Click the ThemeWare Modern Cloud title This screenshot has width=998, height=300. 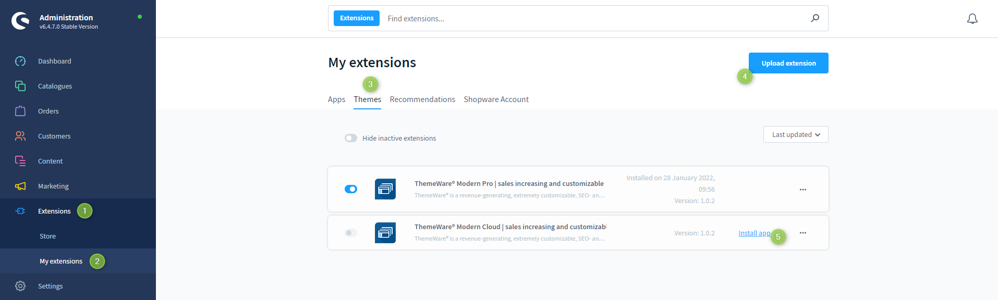[x=510, y=227]
